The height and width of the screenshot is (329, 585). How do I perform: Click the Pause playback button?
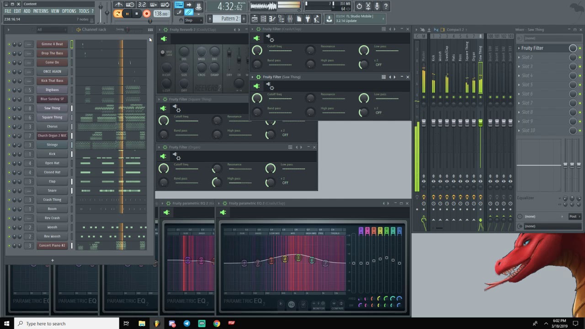click(127, 14)
